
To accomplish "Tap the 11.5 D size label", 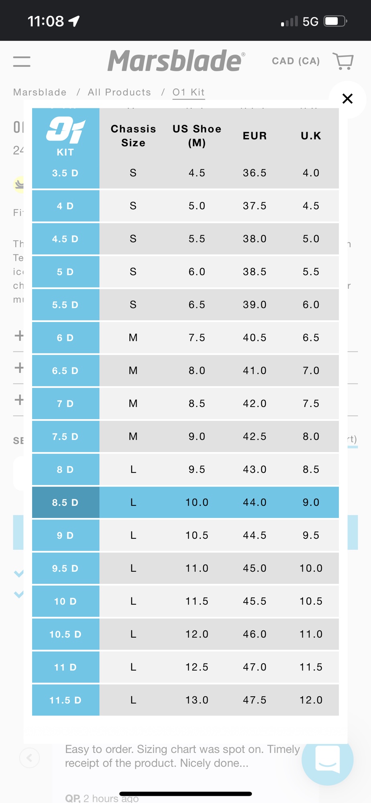I will coord(65,700).
